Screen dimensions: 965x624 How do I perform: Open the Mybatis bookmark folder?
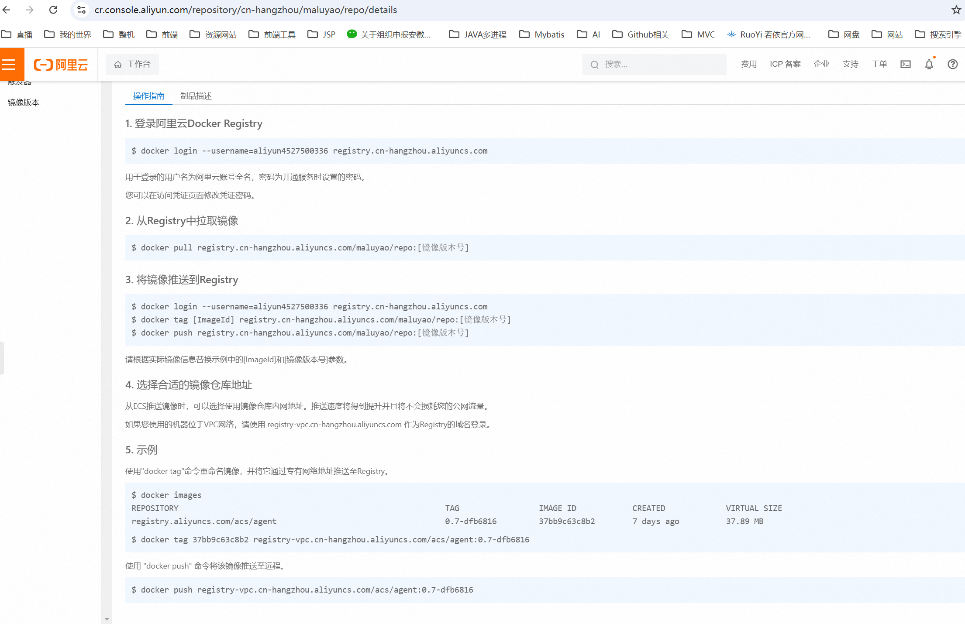tap(542, 34)
